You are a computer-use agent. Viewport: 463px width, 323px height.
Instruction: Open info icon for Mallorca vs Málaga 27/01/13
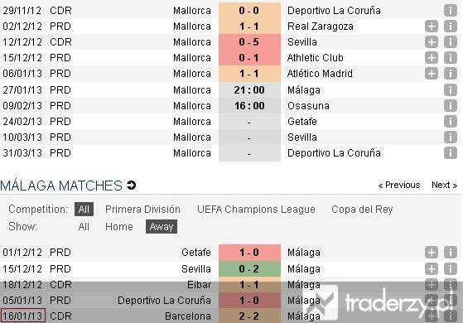[451, 89]
